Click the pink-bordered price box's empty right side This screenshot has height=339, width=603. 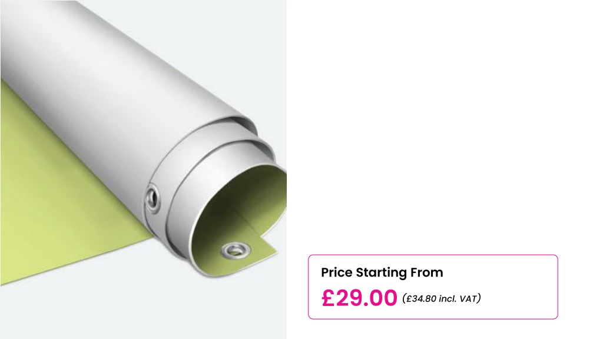(519, 287)
